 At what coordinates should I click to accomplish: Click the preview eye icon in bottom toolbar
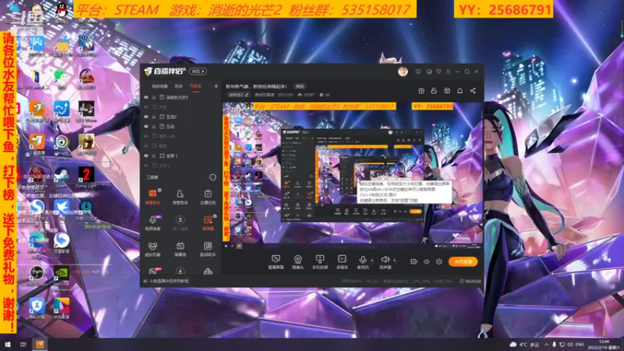426,261
